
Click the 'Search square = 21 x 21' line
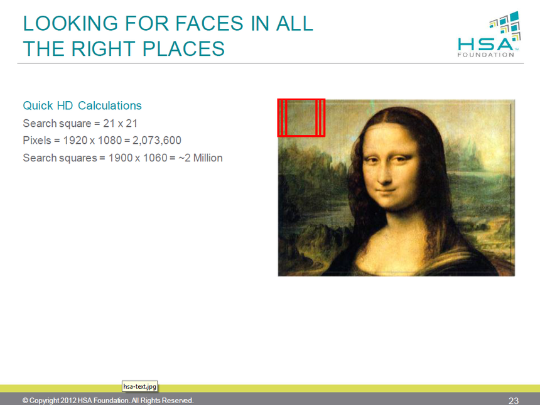click(x=80, y=123)
